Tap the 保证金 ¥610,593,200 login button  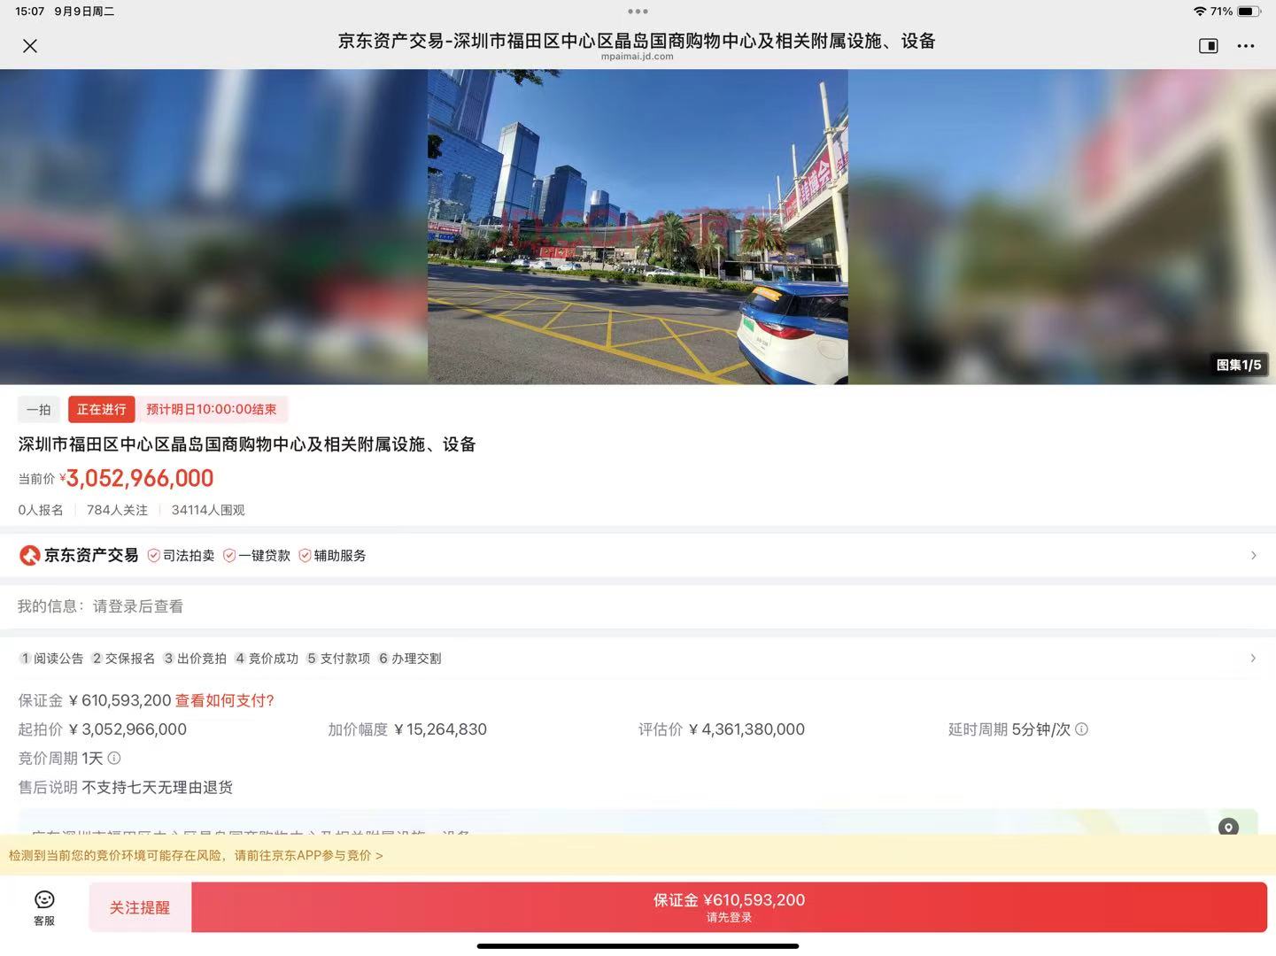point(729,907)
